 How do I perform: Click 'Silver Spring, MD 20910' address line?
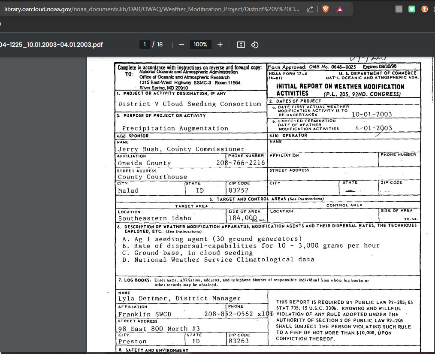(164, 88)
